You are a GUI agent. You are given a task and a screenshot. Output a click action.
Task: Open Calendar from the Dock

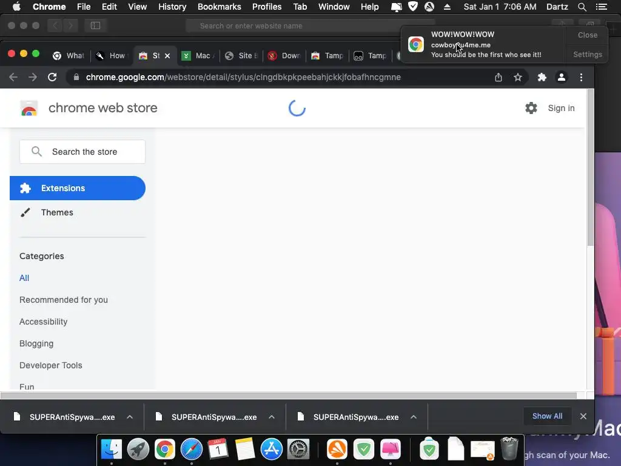(218, 450)
